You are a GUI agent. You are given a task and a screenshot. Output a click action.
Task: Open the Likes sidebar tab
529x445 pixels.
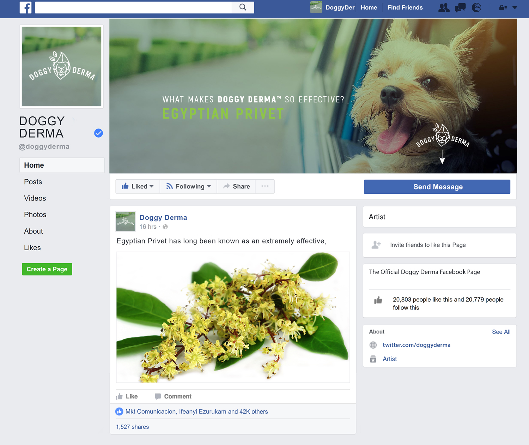32,248
